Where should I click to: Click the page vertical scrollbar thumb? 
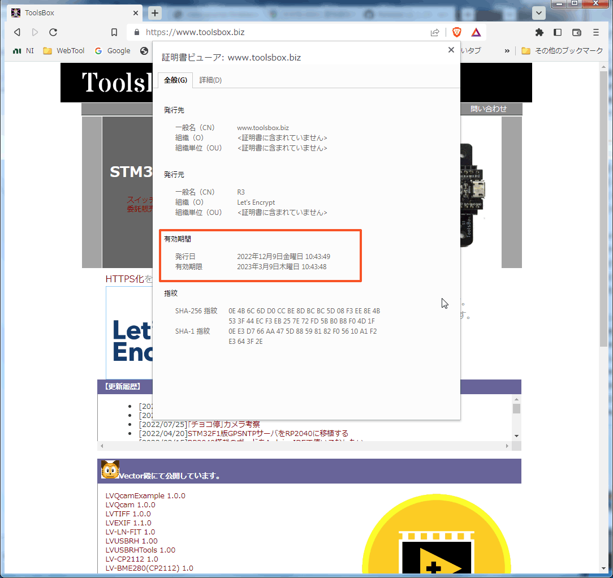click(603, 209)
